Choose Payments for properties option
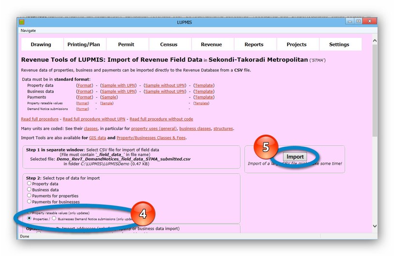The image size is (394, 256). click(x=29, y=196)
